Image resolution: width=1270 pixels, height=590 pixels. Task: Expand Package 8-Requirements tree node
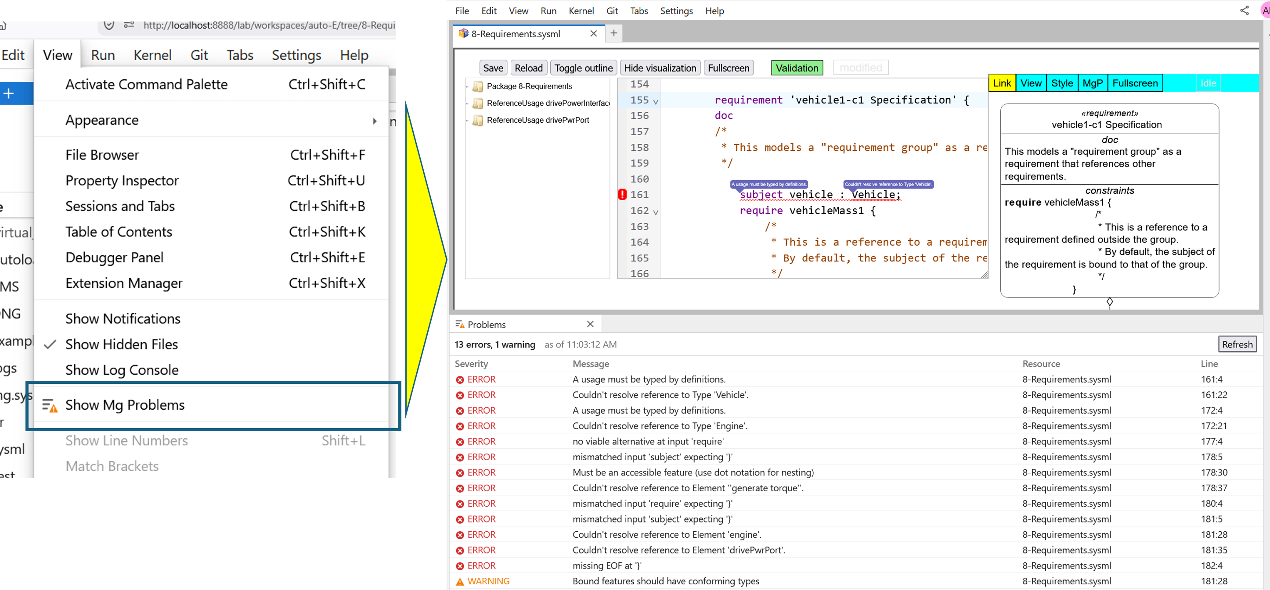[467, 87]
